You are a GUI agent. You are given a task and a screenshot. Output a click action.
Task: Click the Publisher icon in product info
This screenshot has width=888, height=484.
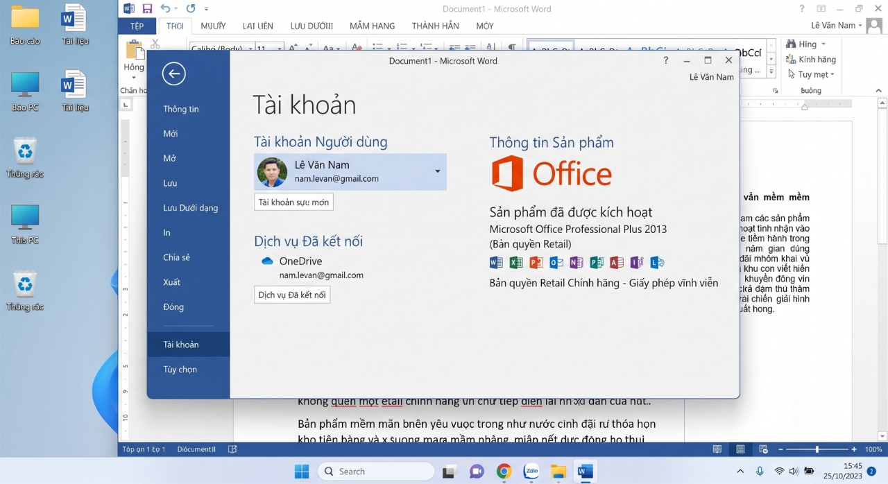click(597, 263)
